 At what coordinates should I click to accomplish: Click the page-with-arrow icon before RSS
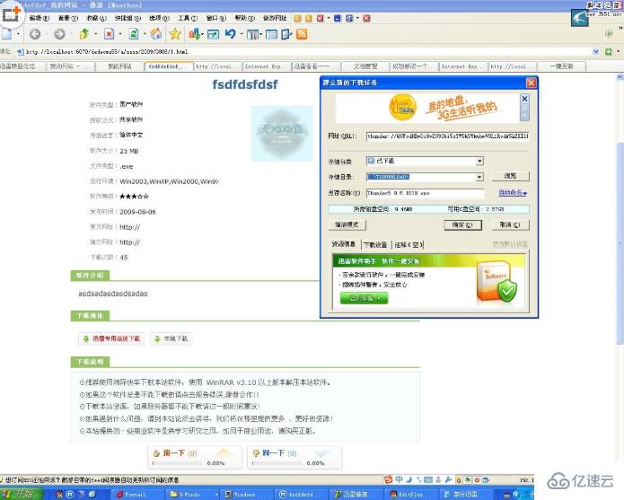pos(286,35)
